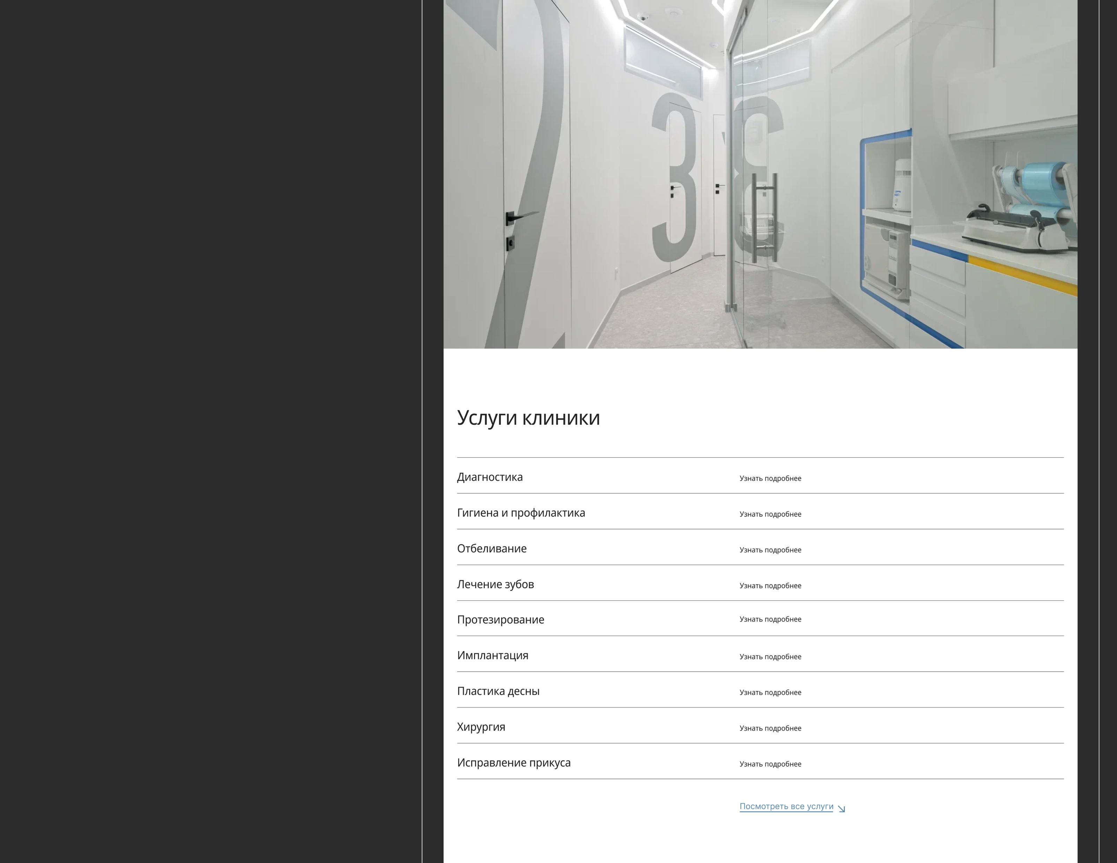
Task: Click Узнать подробнее in the Хирургия row
Action: tap(770, 729)
